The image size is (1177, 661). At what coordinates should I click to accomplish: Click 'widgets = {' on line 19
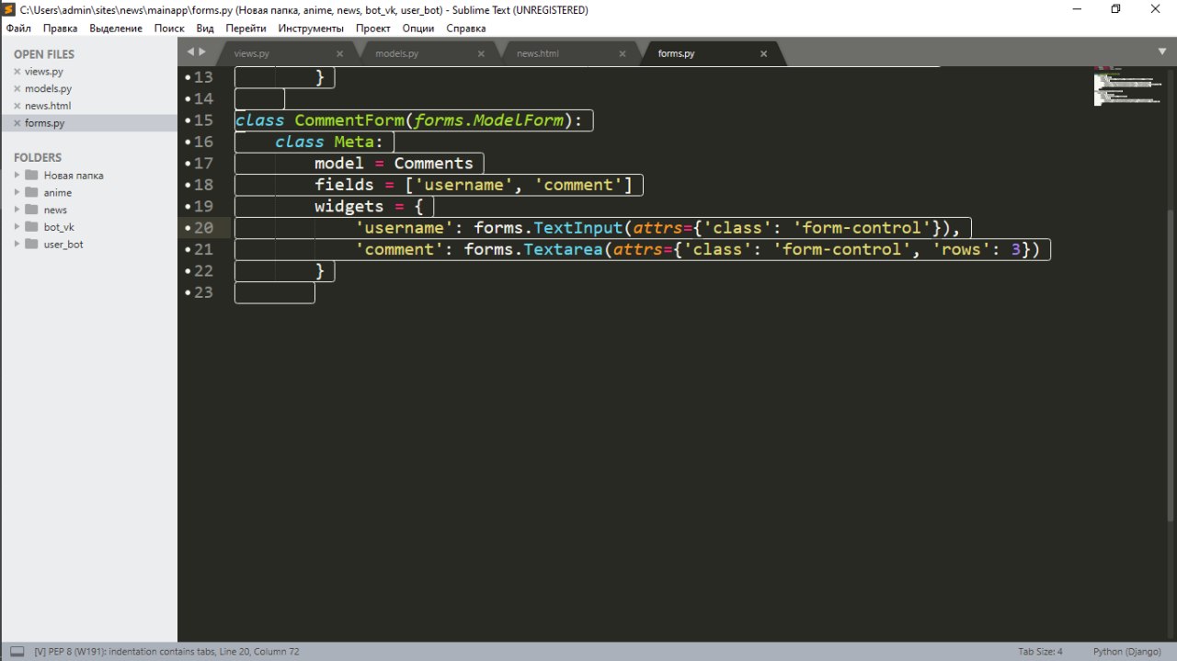tap(369, 207)
